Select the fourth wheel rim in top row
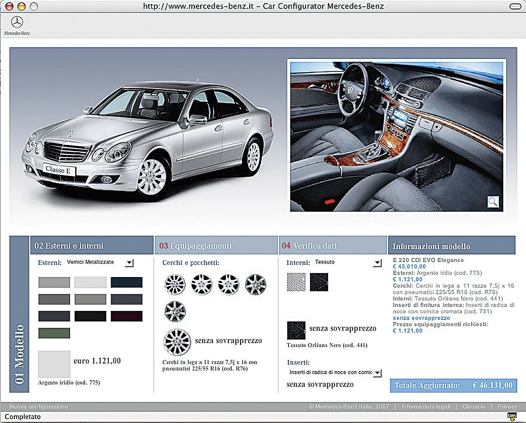The image size is (526, 423). 255,284
